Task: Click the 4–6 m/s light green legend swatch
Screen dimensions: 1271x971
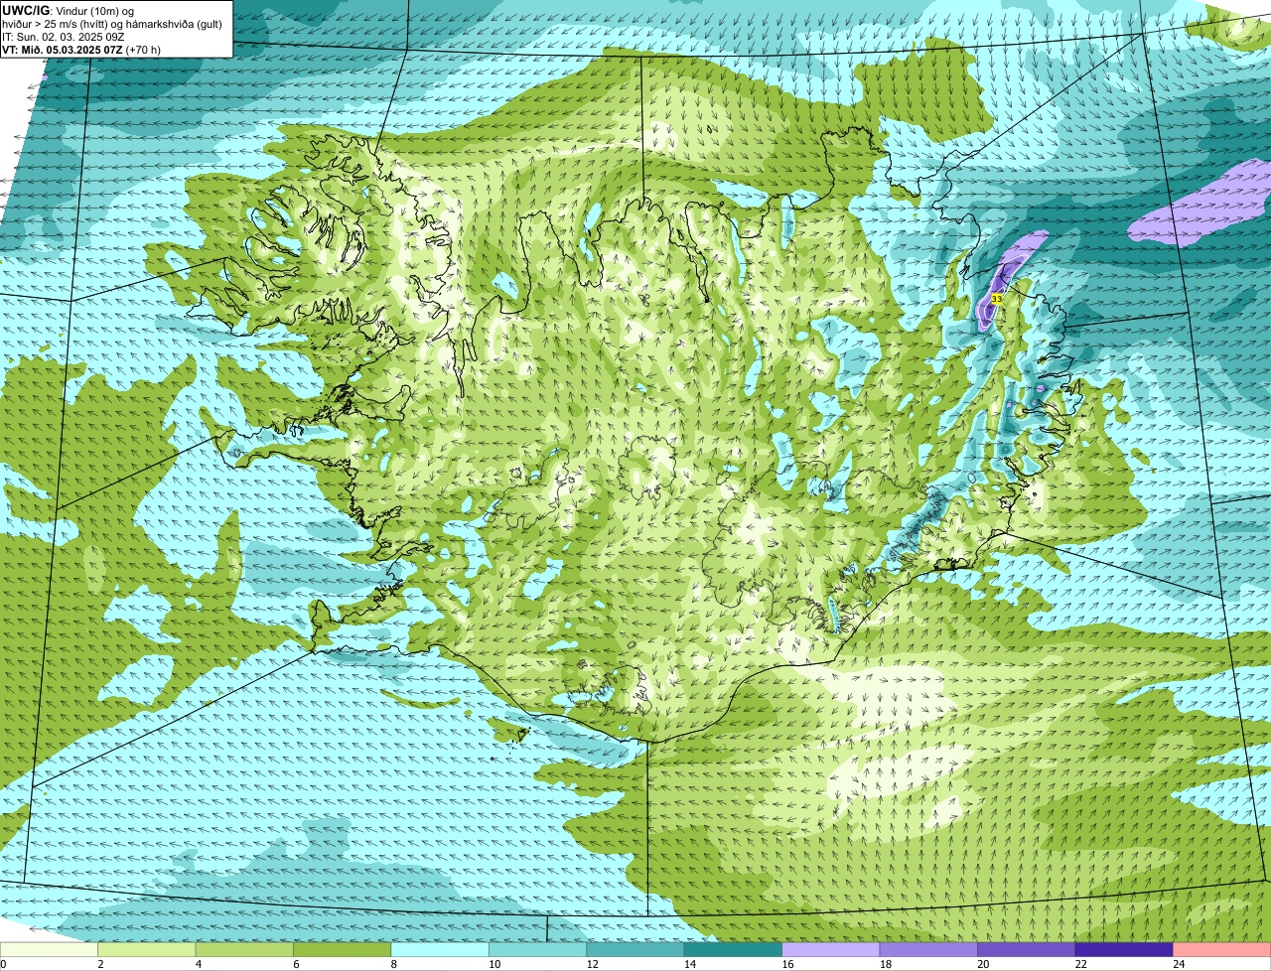Action: coord(245,949)
